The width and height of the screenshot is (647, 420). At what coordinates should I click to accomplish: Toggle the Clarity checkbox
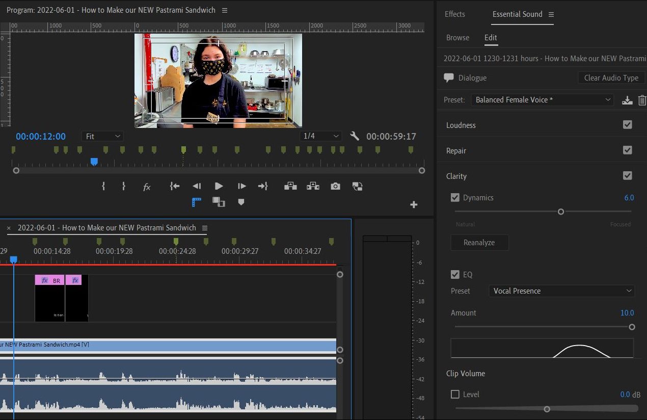628,176
